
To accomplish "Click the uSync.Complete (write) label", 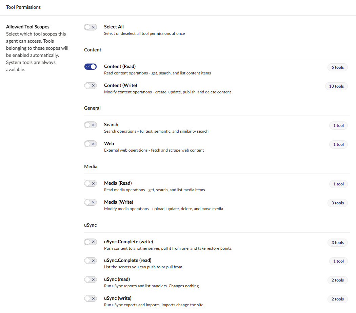I will pyautogui.click(x=128, y=242).
